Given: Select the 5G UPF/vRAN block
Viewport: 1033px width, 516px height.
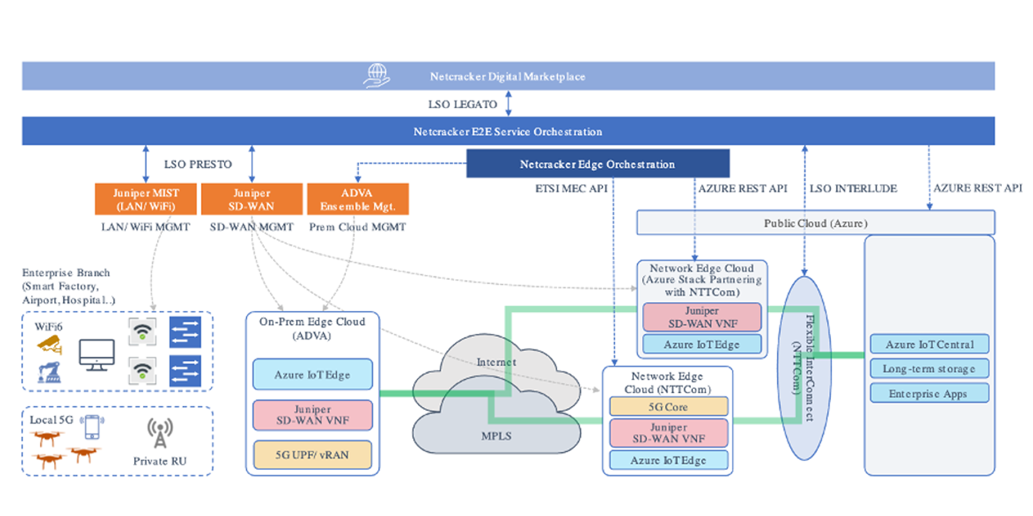Looking at the screenshot, I should click(312, 455).
